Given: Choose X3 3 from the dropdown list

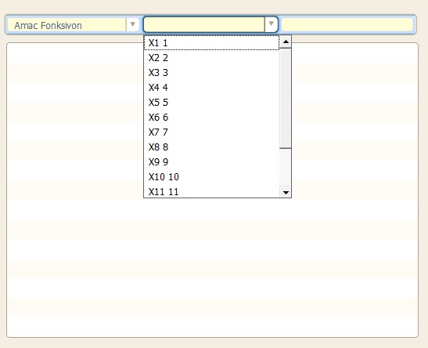Looking at the screenshot, I should click(x=211, y=73).
